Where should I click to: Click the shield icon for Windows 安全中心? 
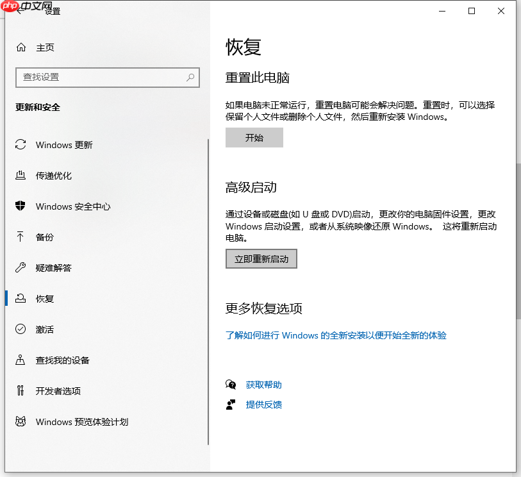[x=21, y=206]
